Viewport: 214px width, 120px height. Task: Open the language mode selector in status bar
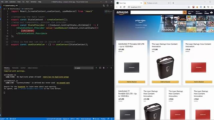pyautogui.click(x=86, y=119)
